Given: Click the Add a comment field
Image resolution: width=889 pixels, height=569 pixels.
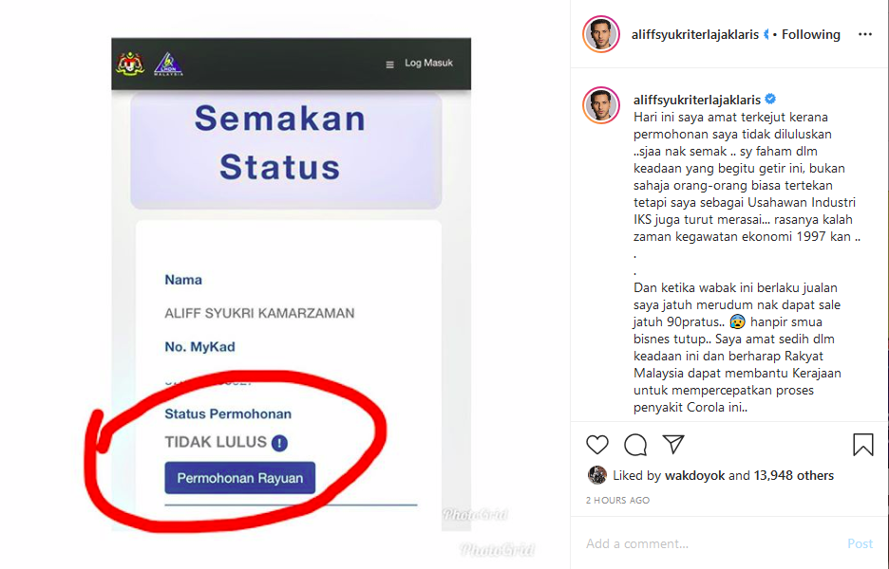Looking at the screenshot, I should click(709, 544).
